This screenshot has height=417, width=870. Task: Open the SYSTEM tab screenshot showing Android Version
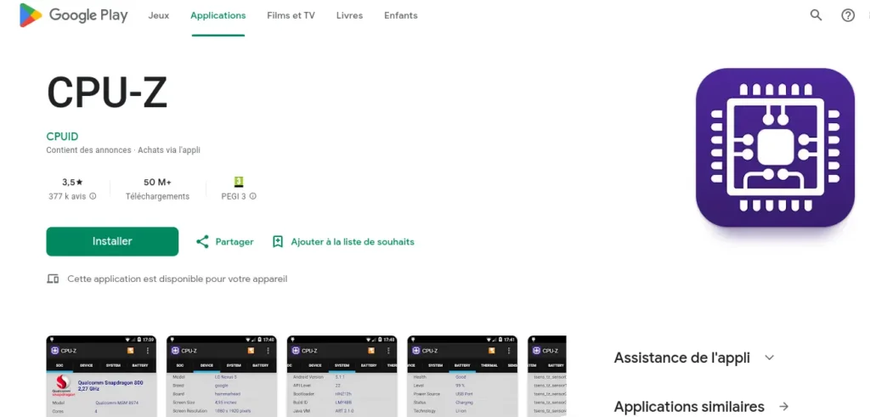tap(342, 376)
